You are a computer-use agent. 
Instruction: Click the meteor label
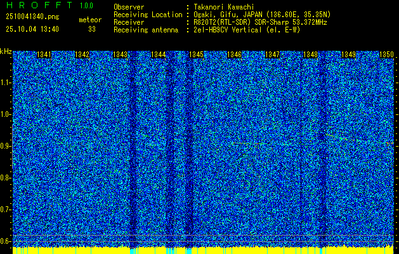90,20
